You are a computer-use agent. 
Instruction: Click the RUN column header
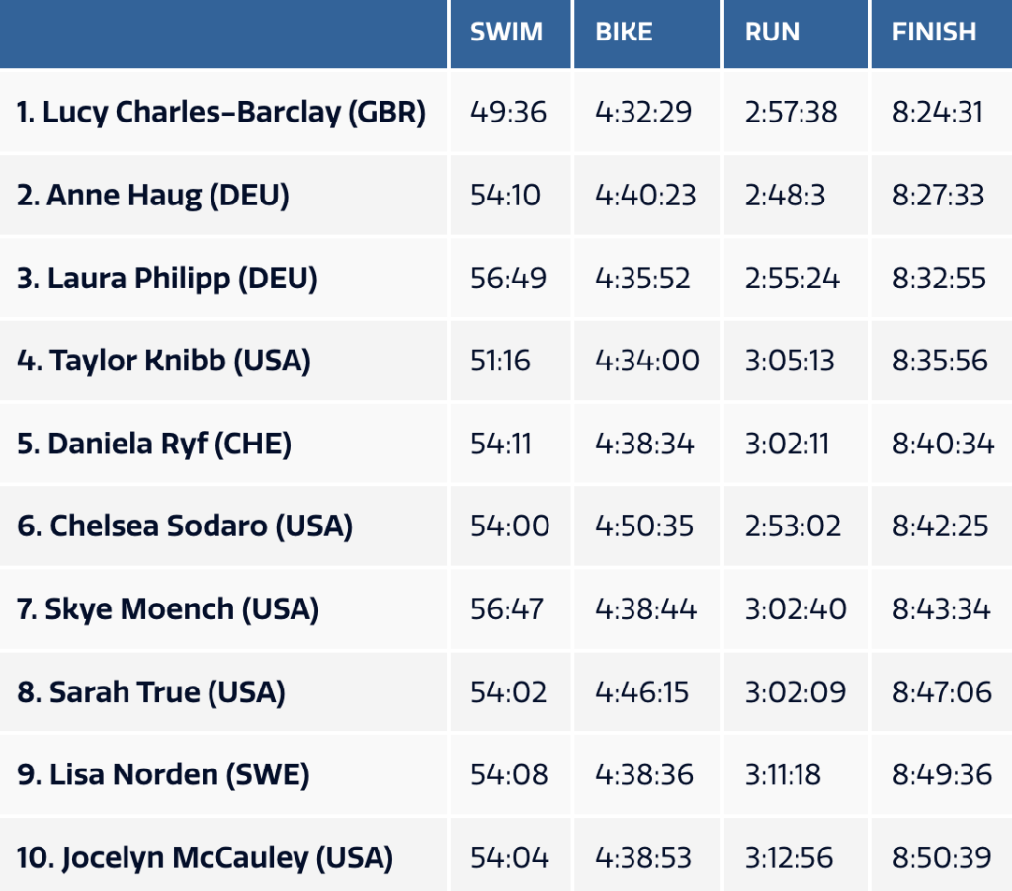point(772,32)
